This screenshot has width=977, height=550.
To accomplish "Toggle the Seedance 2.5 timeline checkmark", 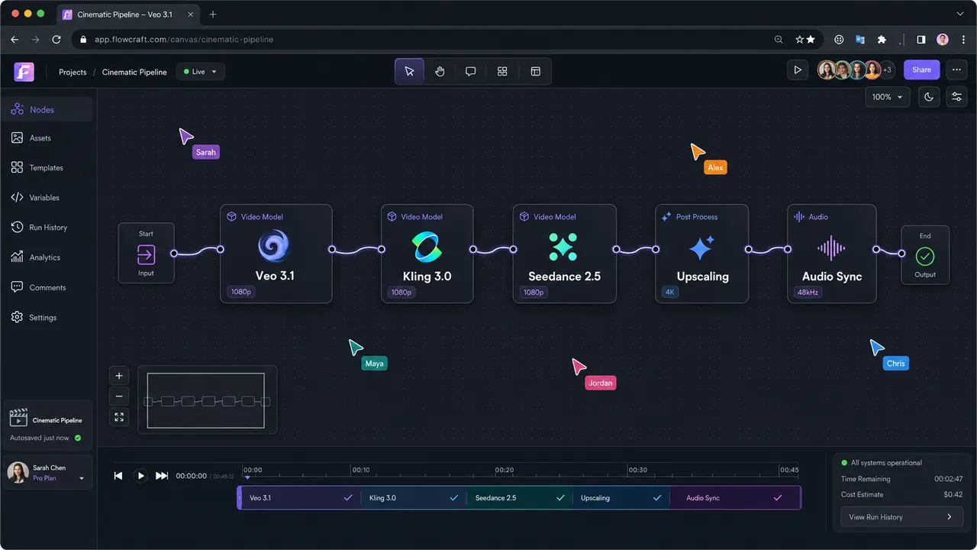I will pyautogui.click(x=560, y=498).
